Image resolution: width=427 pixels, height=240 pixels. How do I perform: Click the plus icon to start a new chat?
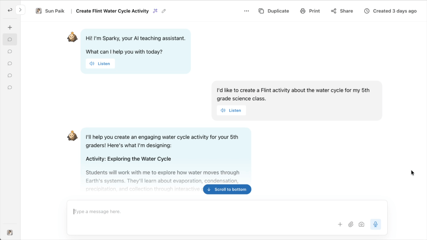pyautogui.click(x=10, y=27)
